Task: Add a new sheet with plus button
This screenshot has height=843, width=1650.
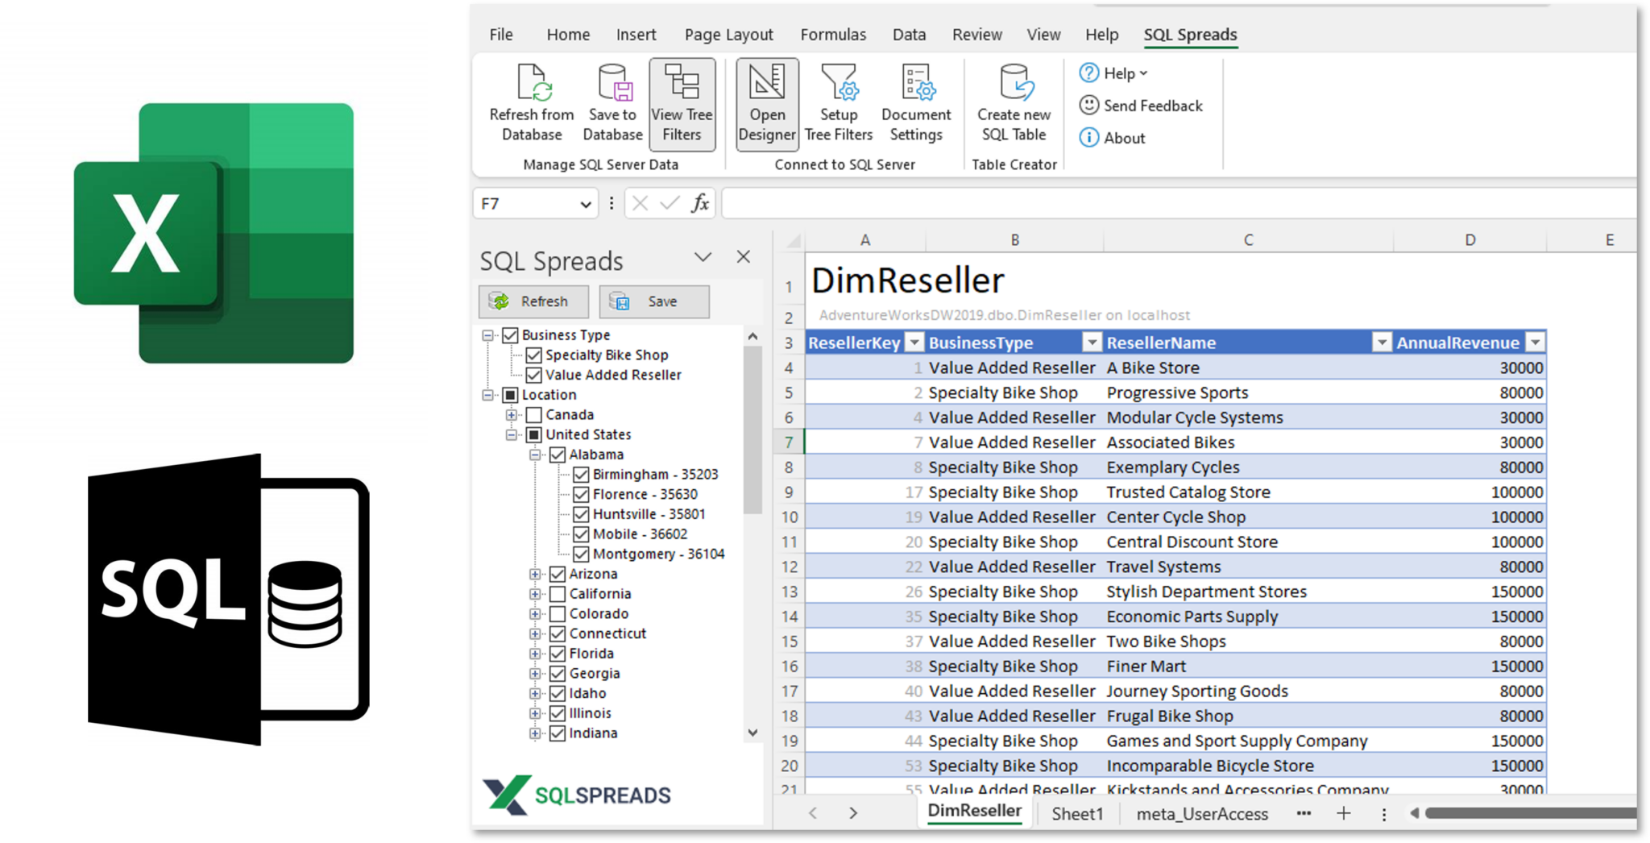Action: (x=1343, y=814)
